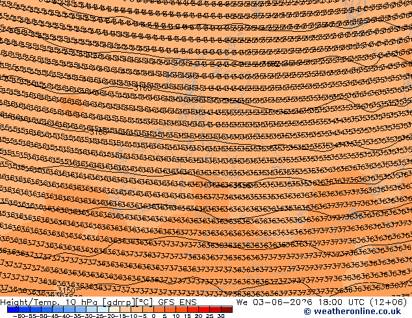
Task: Click the 'Height/Temp. 10 hPa' title text
Action: pos(49,302)
